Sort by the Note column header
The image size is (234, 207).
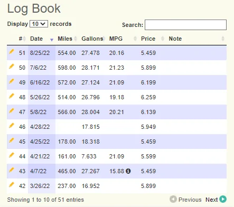pyautogui.click(x=196, y=39)
